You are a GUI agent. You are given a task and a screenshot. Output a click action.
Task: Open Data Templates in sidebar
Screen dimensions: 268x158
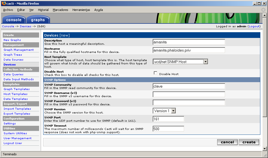pos(16,99)
